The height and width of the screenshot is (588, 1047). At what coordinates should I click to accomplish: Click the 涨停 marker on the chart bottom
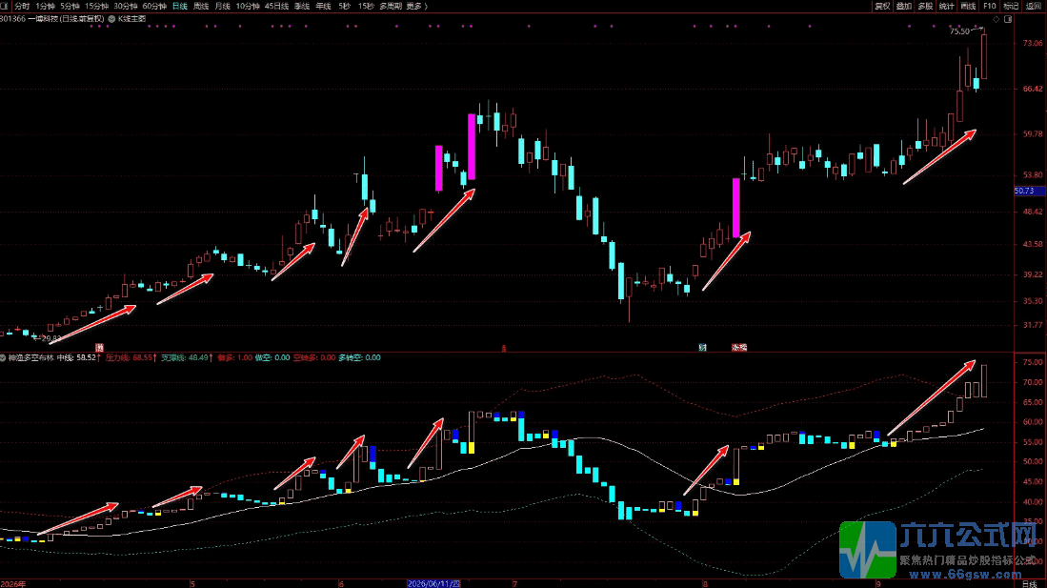(x=739, y=348)
